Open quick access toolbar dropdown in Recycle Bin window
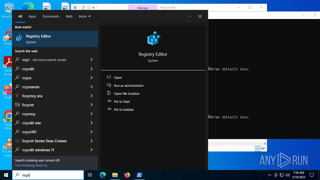The image size is (320, 180). (x=93, y=8)
